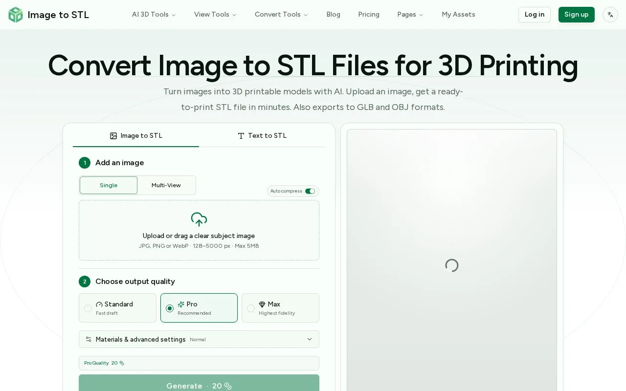Click the Image to STL brand name
The height and width of the screenshot is (391, 626).
click(x=58, y=15)
